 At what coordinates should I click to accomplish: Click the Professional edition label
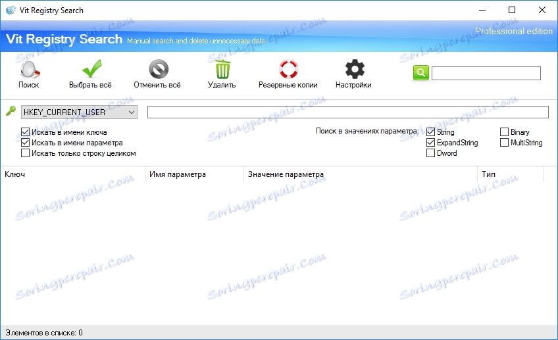point(513,32)
